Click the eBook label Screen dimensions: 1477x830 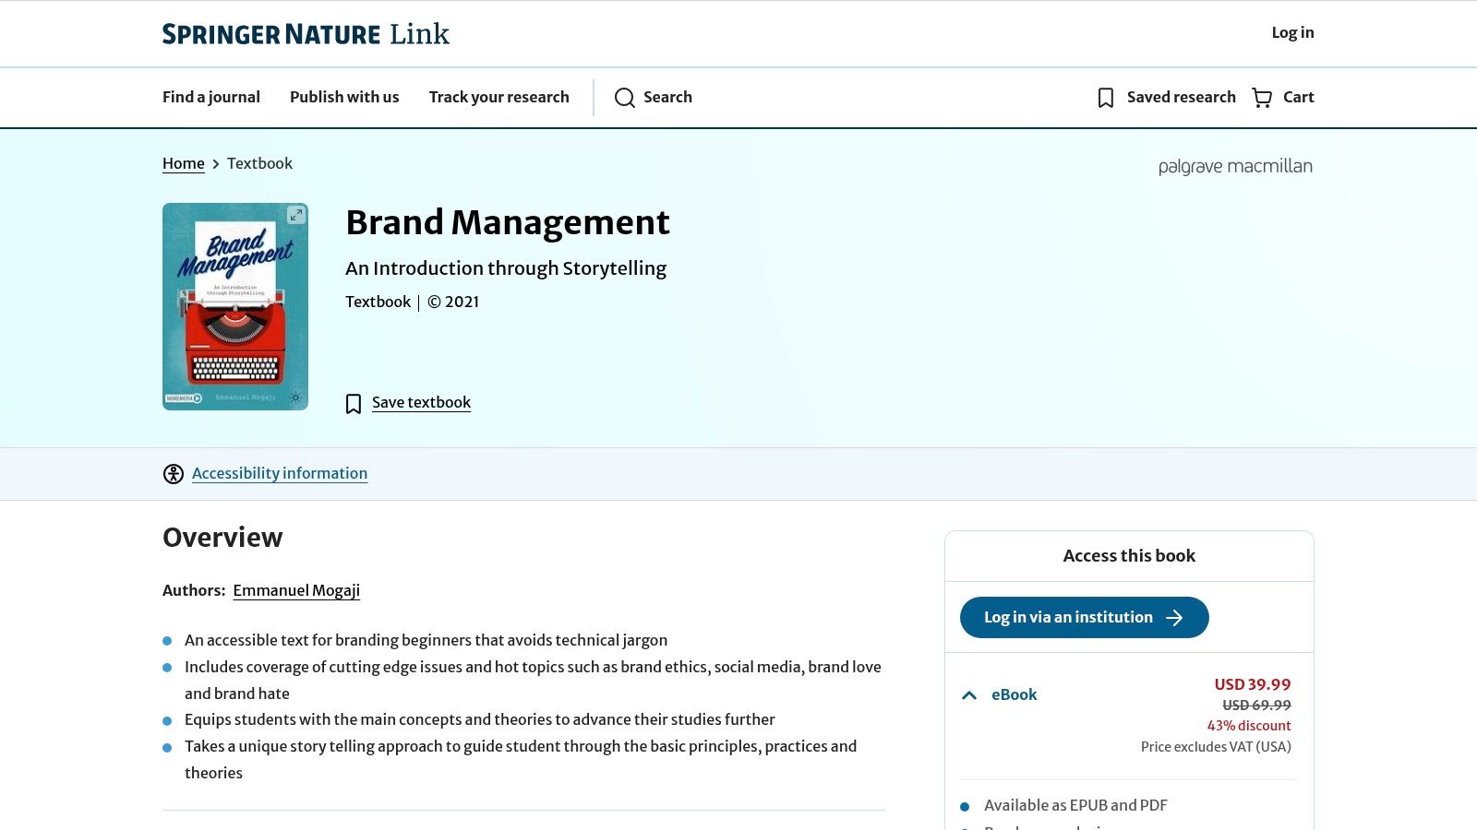pos(1015,694)
